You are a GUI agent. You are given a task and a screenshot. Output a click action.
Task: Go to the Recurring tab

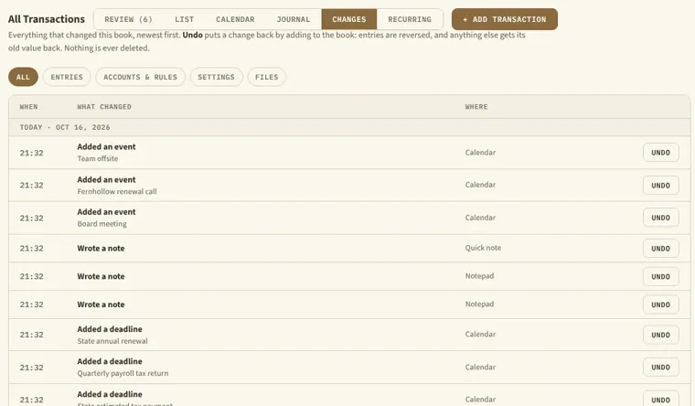(410, 19)
